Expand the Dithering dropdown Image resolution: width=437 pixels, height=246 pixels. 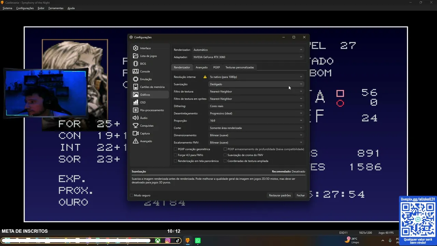point(256,106)
